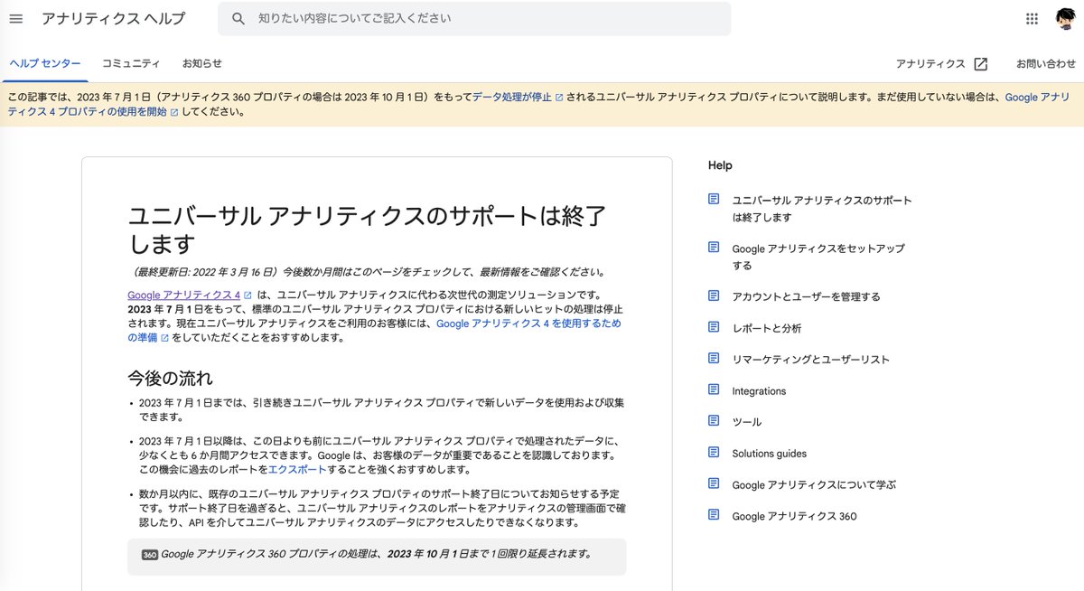Switch to the ヘルプ センター tab
The image size is (1084, 591).
click(x=45, y=63)
